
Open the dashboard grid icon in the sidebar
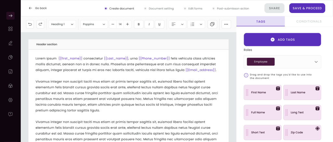click(x=10, y=29)
